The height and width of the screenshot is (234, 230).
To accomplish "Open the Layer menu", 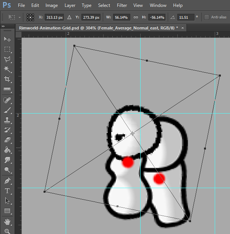I will [x=70, y=5].
